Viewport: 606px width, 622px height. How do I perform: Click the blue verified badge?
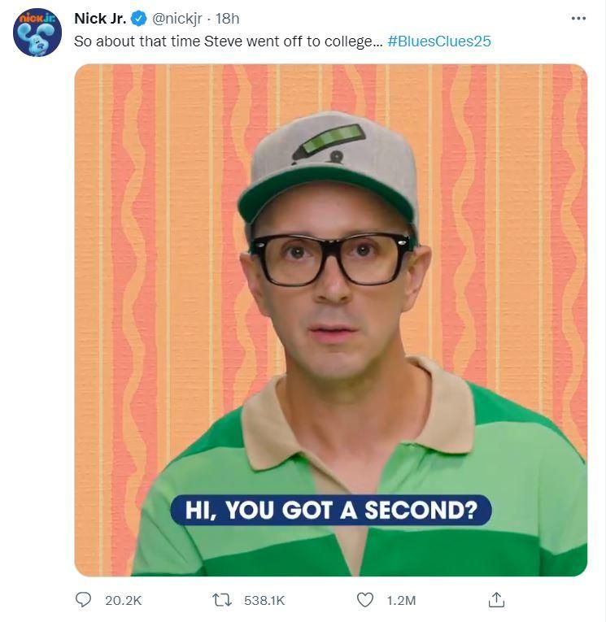pos(139,19)
